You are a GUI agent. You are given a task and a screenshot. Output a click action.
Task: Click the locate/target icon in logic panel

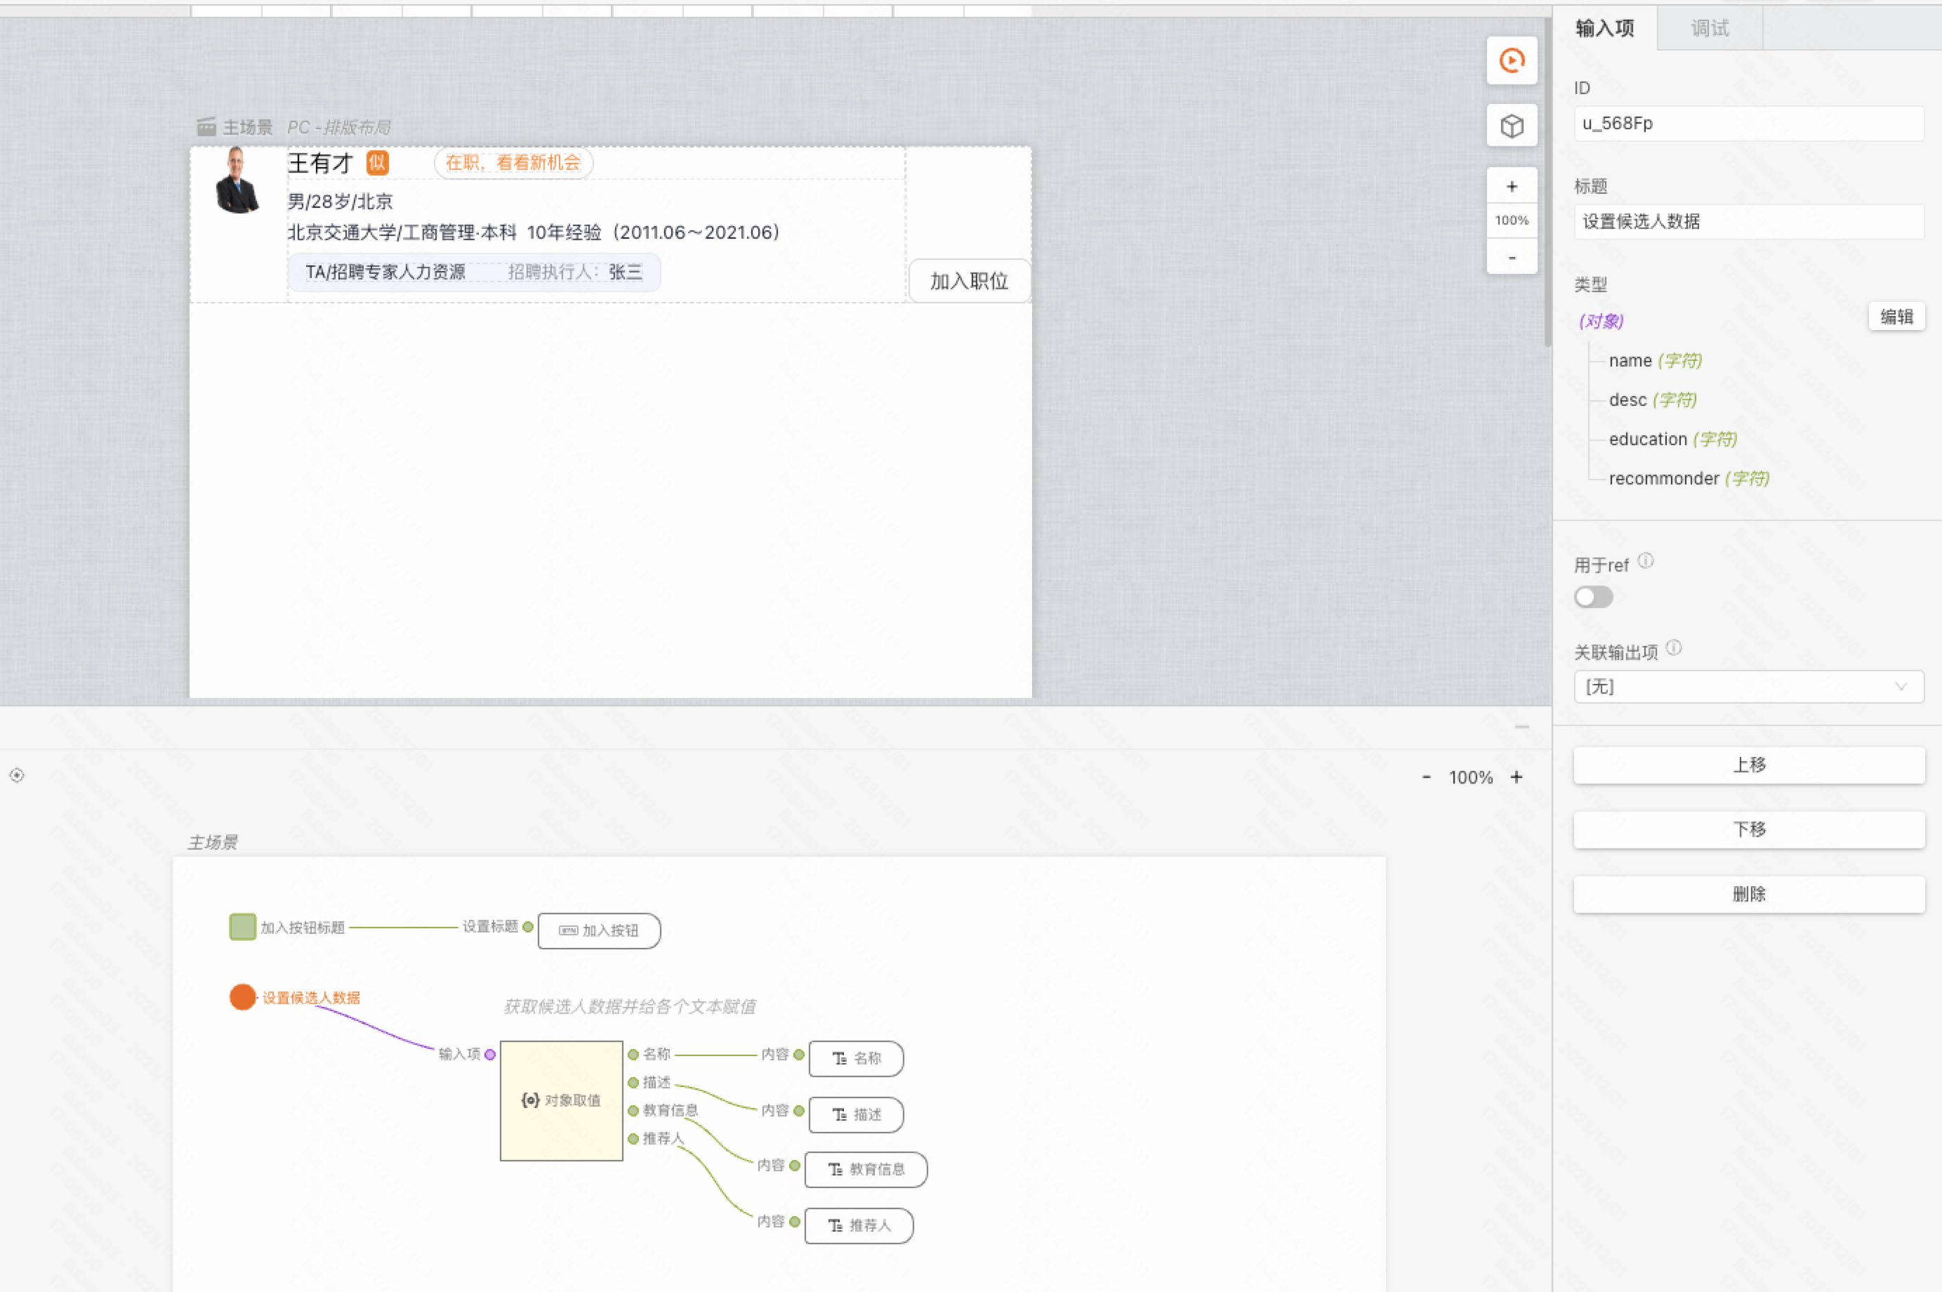pos(16,774)
